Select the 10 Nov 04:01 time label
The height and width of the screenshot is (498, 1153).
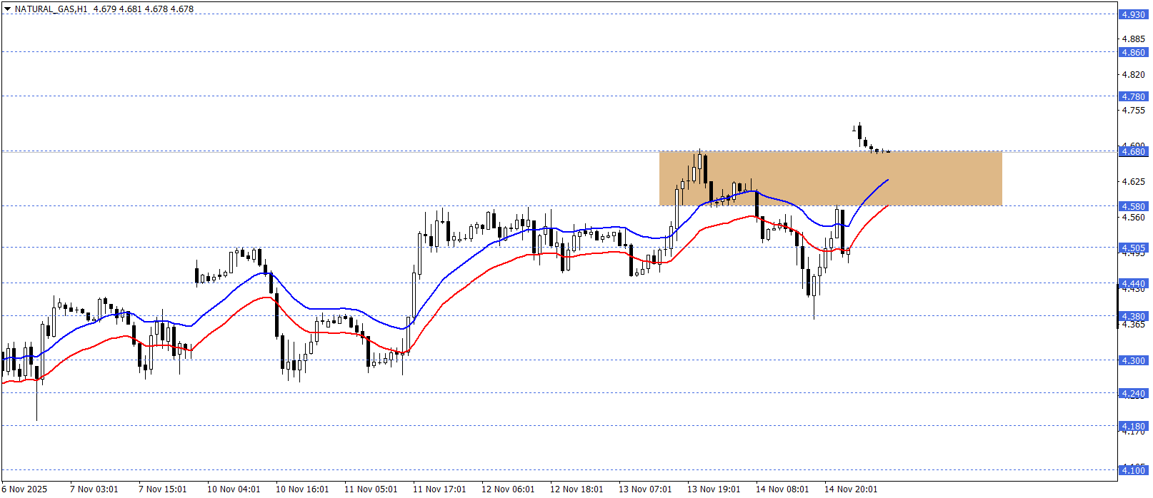(234, 489)
